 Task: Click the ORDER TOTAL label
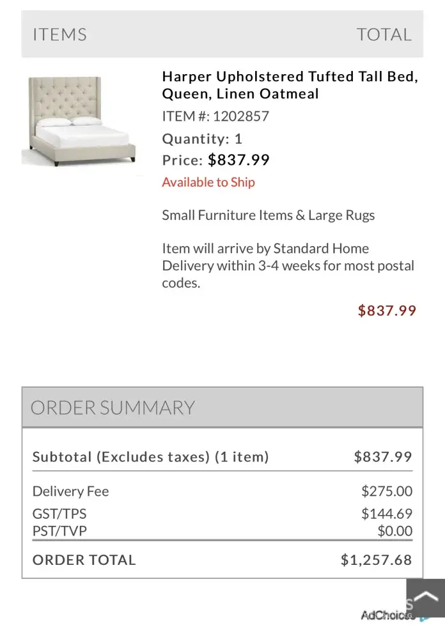tap(84, 560)
